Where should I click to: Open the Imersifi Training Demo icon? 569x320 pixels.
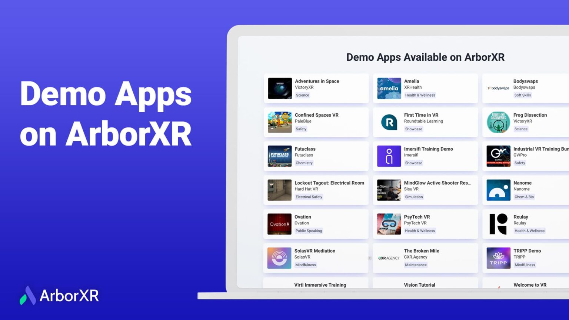tap(389, 156)
